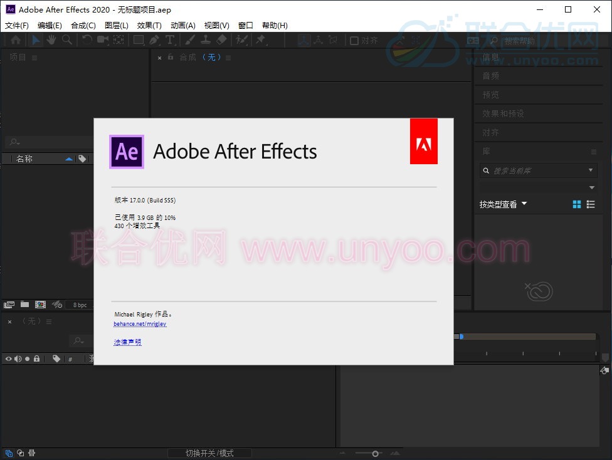
Task: Open the library selection dropdown below search
Action: tap(592, 187)
